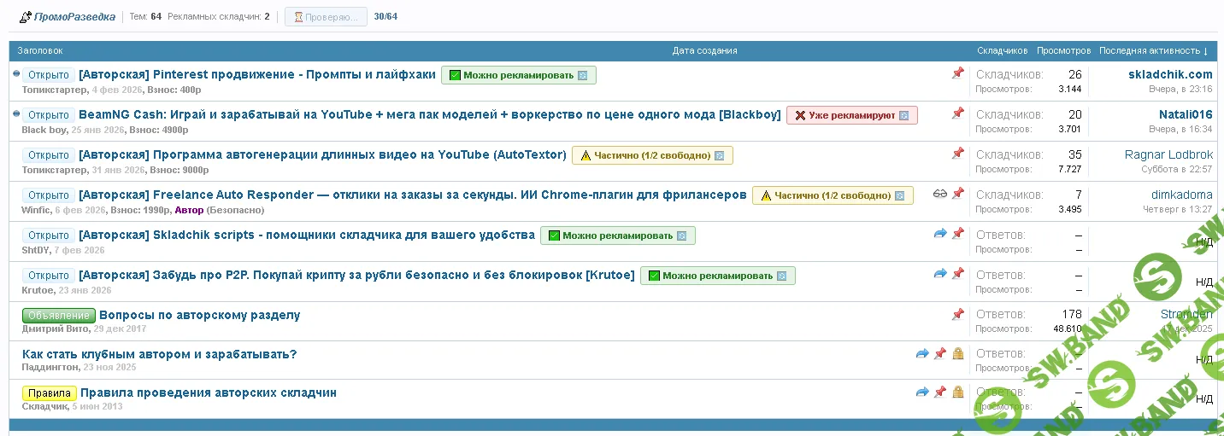Open the Правила проведения авторских складчин thread
Viewport: 1224px width, 436px height.
(x=208, y=392)
